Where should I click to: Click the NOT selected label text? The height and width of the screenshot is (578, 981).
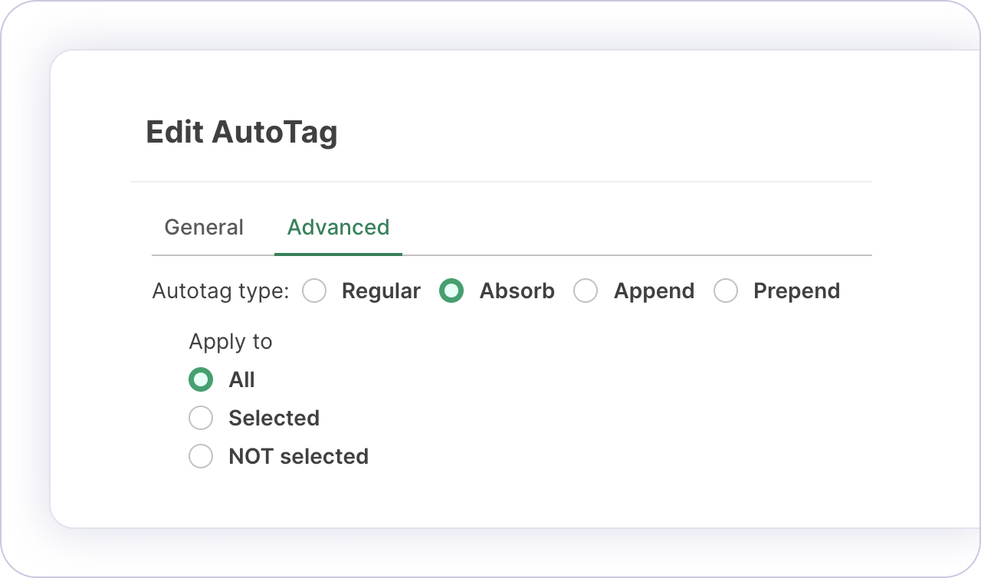click(298, 456)
